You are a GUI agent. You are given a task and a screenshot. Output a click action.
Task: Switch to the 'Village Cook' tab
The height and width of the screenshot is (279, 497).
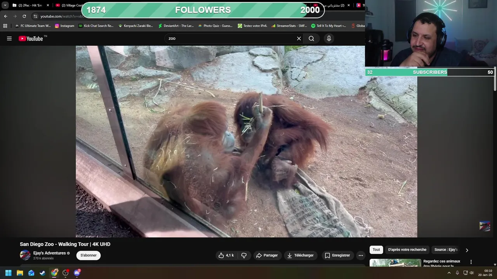click(x=69, y=5)
